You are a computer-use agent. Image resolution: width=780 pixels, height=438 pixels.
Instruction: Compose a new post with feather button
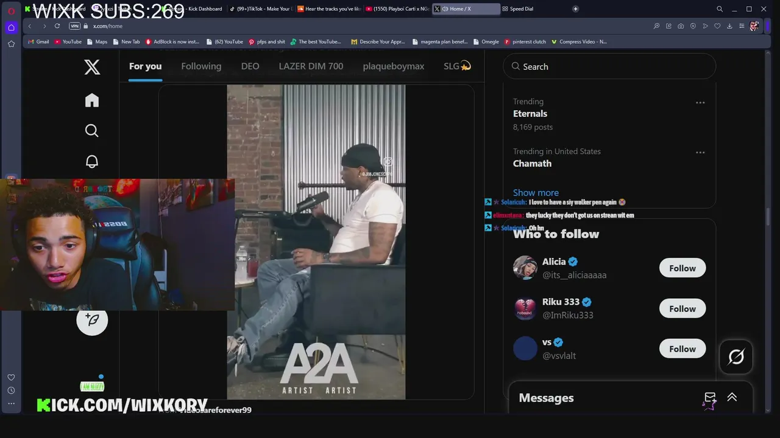(92, 319)
